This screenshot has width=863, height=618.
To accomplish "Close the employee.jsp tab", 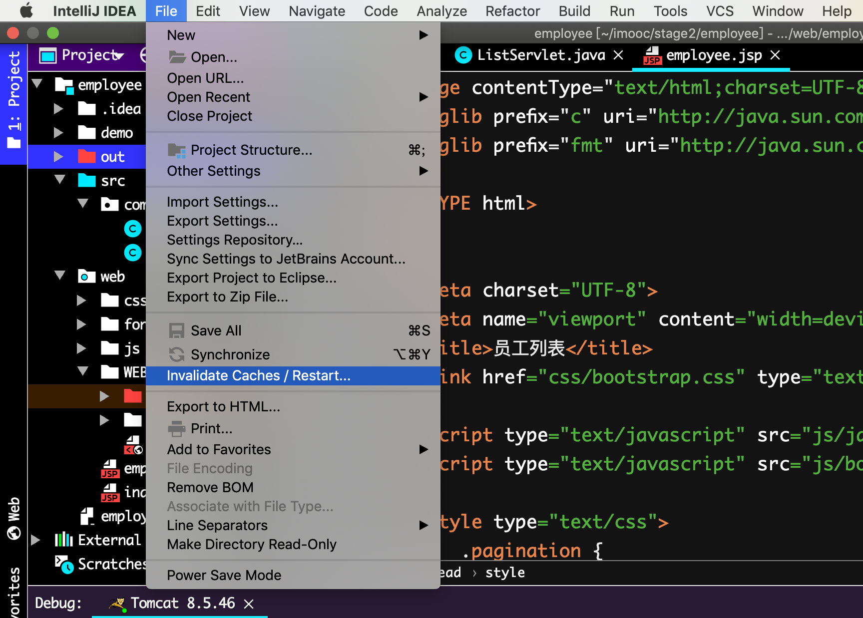I will click(x=775, y=55).
